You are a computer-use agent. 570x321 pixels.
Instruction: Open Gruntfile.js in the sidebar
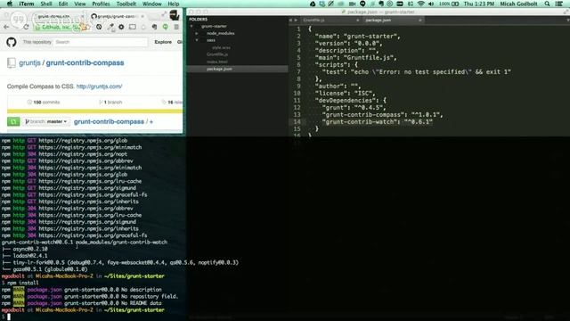[x=217, y=54]
